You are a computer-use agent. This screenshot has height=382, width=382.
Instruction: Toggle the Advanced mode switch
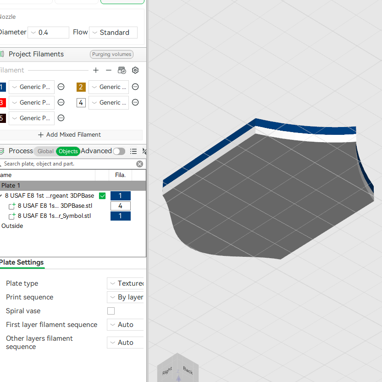(x=119, y=151)
